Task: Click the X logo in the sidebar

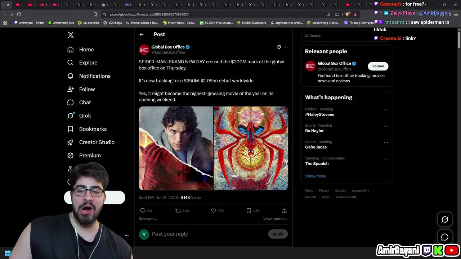Action: 71,35
